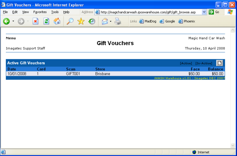Viewport: 237px width, 156px height.
Task: Go to the Home page icon
Action: tap(57, 21)
